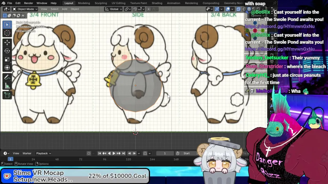This screenshot has width=328, height=184.
Task: Switch to the UV Editing workspace tab
Action: tap(118, 3)
